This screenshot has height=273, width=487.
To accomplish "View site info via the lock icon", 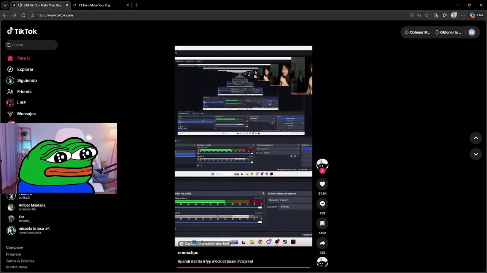I will (32, 15).
